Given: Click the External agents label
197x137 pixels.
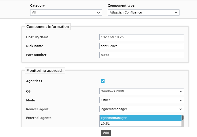Looking at the screenshot, I should (x=39, y=118).
